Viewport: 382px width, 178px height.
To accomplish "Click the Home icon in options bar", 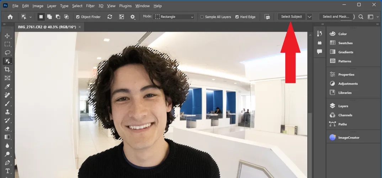I will click(x=10, y=17).
